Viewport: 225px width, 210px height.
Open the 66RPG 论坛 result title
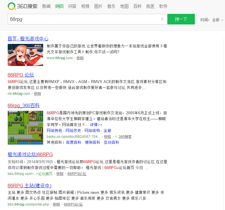click(21, 75)
